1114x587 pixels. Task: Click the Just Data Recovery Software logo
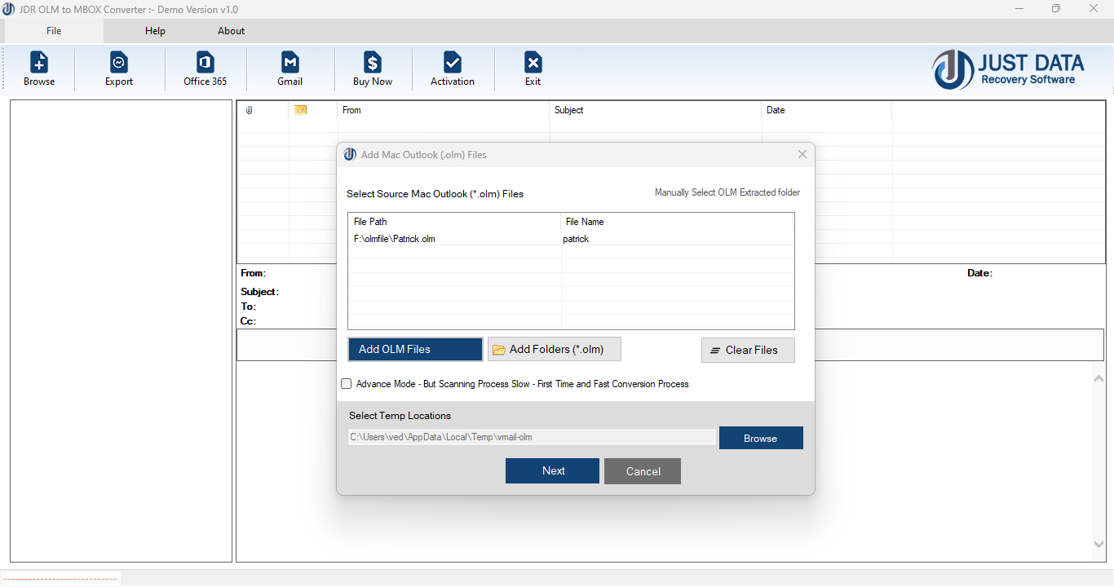tap(1009, 69)
